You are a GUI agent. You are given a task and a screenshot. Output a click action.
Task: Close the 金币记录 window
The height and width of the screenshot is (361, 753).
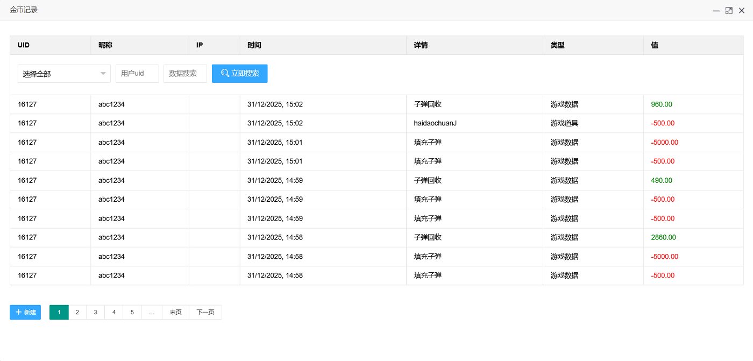[x=742, y=11]
